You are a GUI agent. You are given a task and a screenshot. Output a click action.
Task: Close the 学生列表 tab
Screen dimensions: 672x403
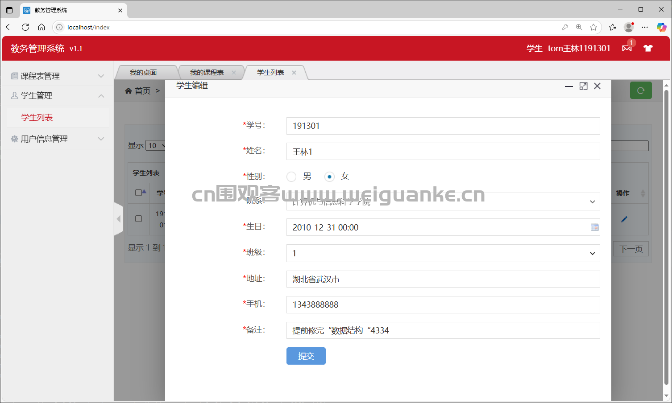(294, 73)
